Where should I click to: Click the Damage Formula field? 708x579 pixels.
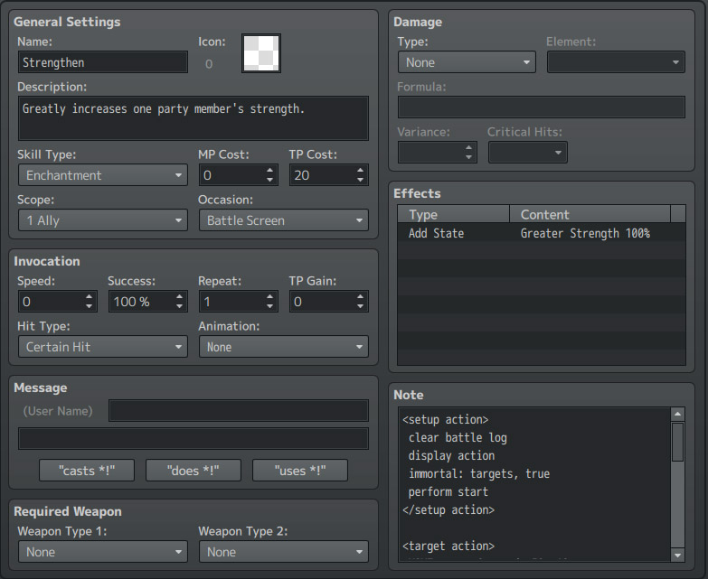pos(542,107)
